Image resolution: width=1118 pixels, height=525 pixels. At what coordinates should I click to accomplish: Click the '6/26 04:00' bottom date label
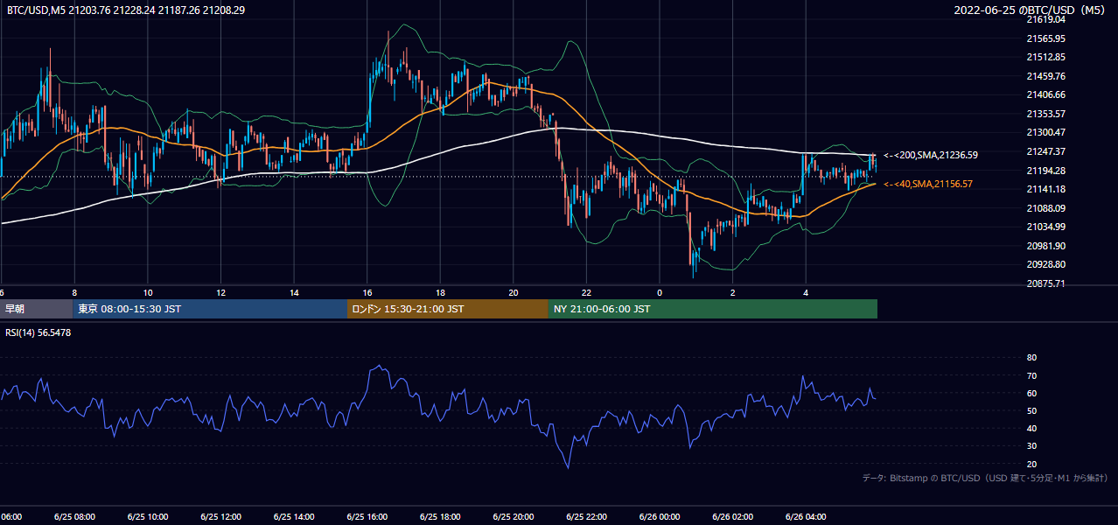pos(806,516)
